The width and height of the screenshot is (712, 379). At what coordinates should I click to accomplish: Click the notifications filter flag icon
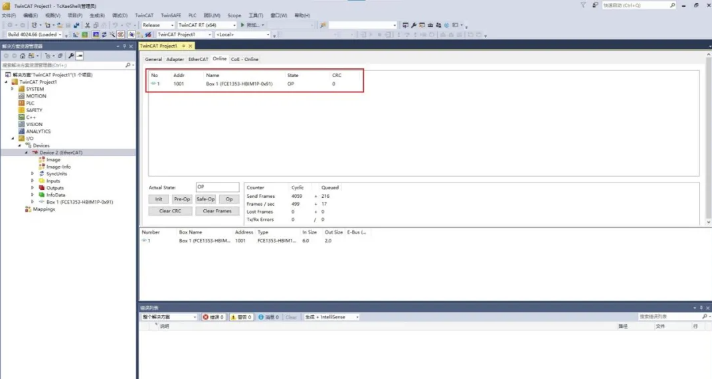[x=583, y=5]
